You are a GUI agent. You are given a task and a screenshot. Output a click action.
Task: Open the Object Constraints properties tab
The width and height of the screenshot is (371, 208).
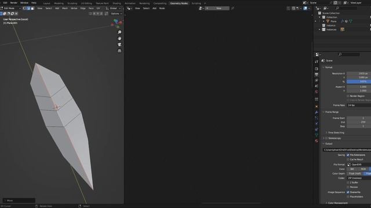317,129
